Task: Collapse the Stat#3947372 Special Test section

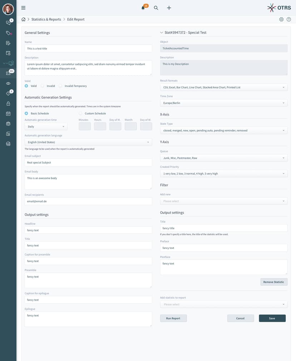Action: click(x=161, y=32)
